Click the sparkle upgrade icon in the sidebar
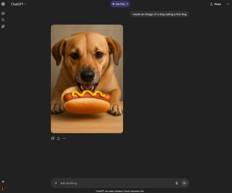Image resolution: width=232 pixels, height=193 pixels. (3, 181)
